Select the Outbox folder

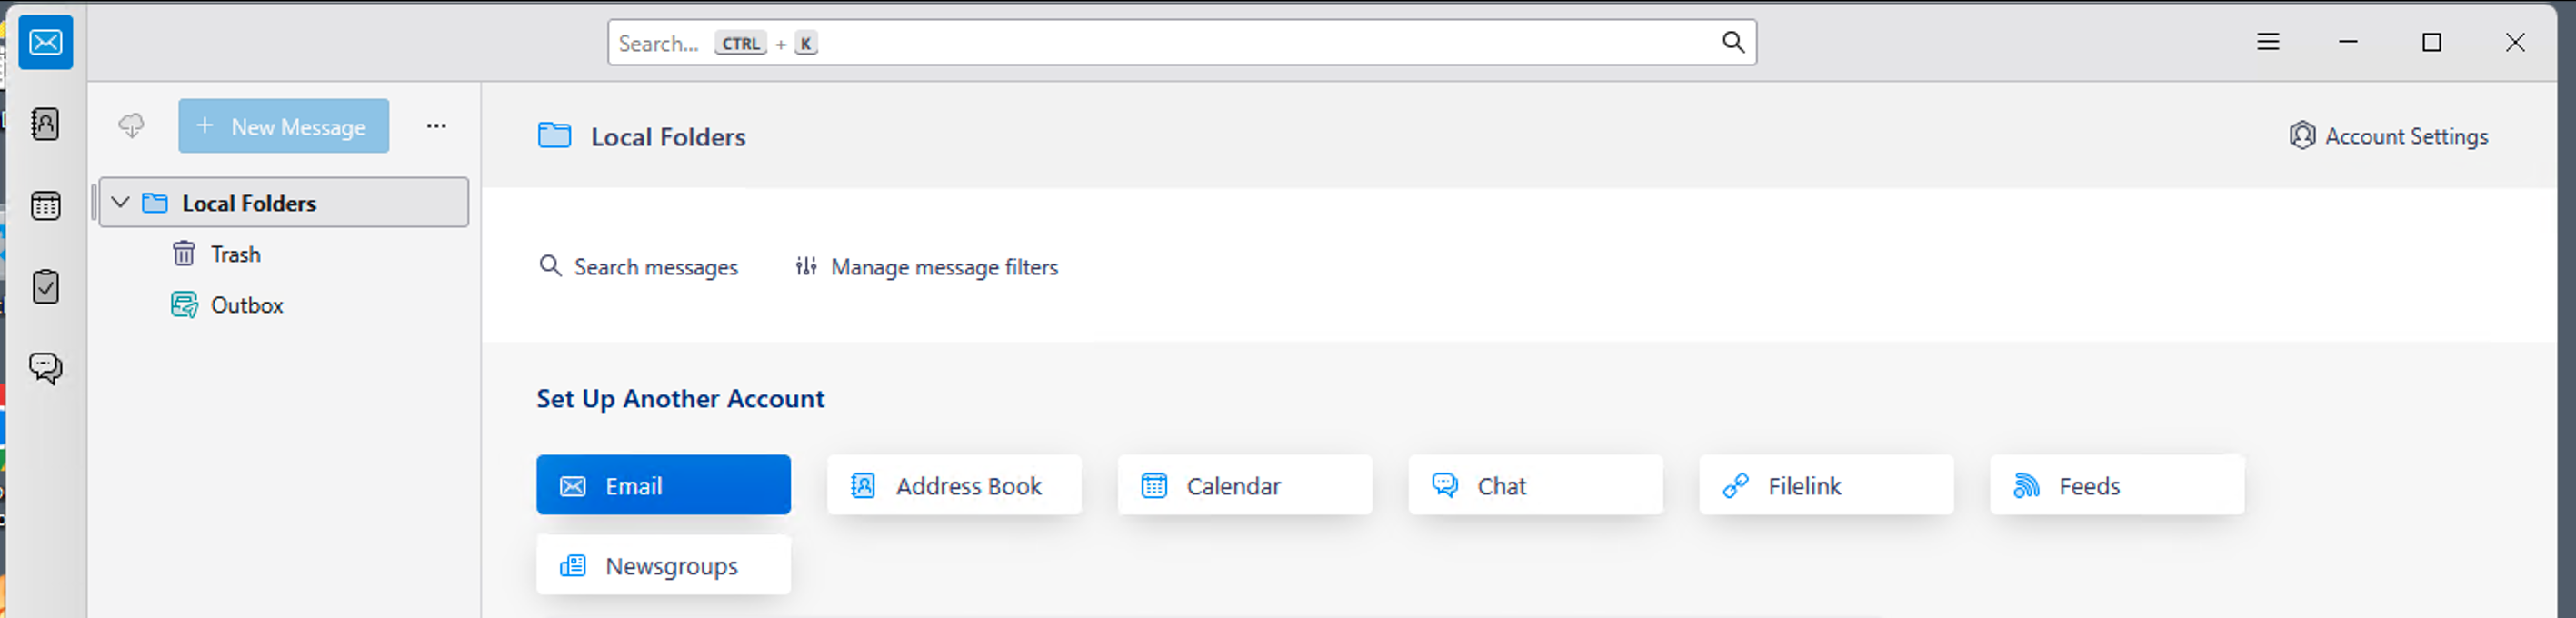tap(246, 305)
